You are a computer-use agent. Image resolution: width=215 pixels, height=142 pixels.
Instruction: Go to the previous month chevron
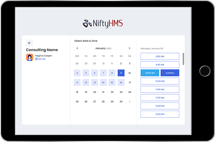pyautogui.click(x=77, y=48)
